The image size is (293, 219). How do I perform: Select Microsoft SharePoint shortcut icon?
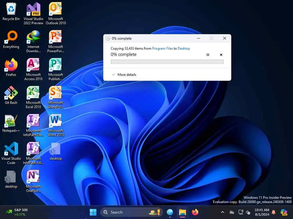(56, 97)
